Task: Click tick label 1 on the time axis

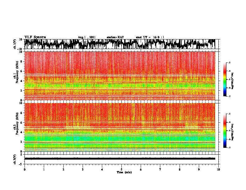Action: tap(44, 170)
